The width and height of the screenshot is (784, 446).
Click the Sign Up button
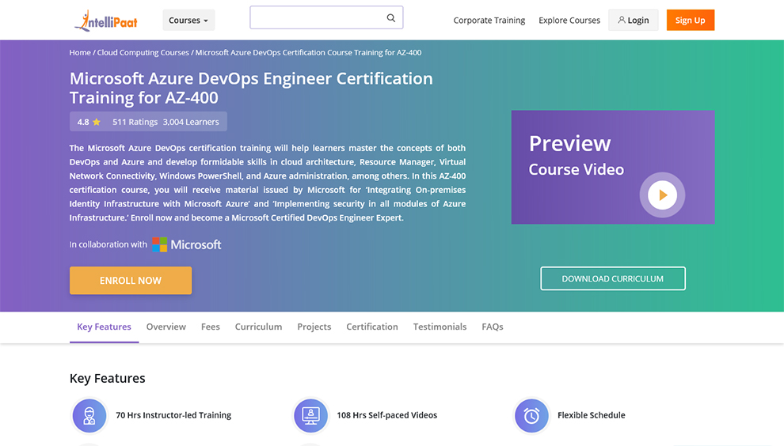coord(690,20)
